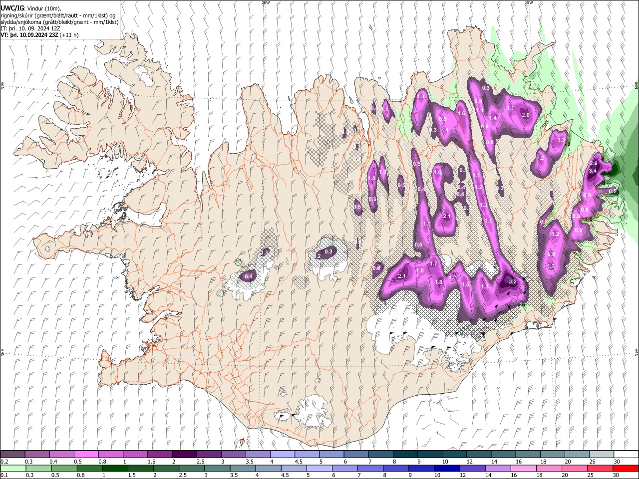Viewport: 639px width, 479px height.
Task: Click the top-row legend swatch labeled 4.5
Action: 307,455
